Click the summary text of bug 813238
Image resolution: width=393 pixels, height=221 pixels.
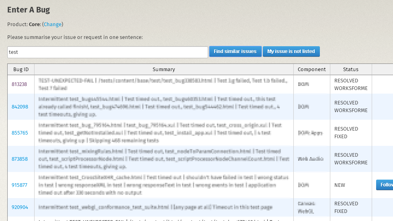coord(163,84)
